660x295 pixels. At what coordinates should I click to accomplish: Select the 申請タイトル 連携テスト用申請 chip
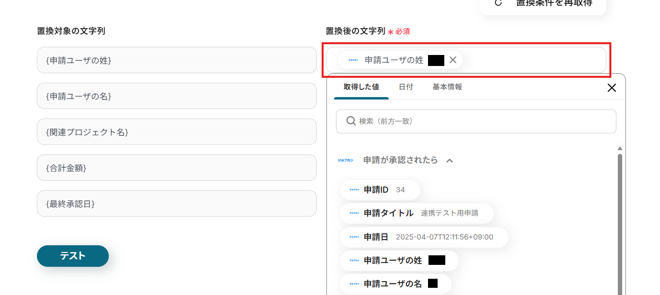(x=417, y=213)
